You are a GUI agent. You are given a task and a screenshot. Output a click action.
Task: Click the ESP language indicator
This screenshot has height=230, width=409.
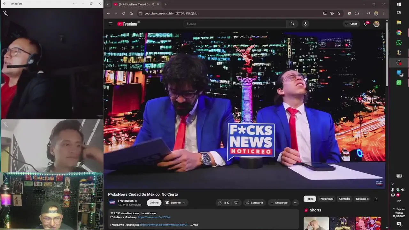click(399, 201)
